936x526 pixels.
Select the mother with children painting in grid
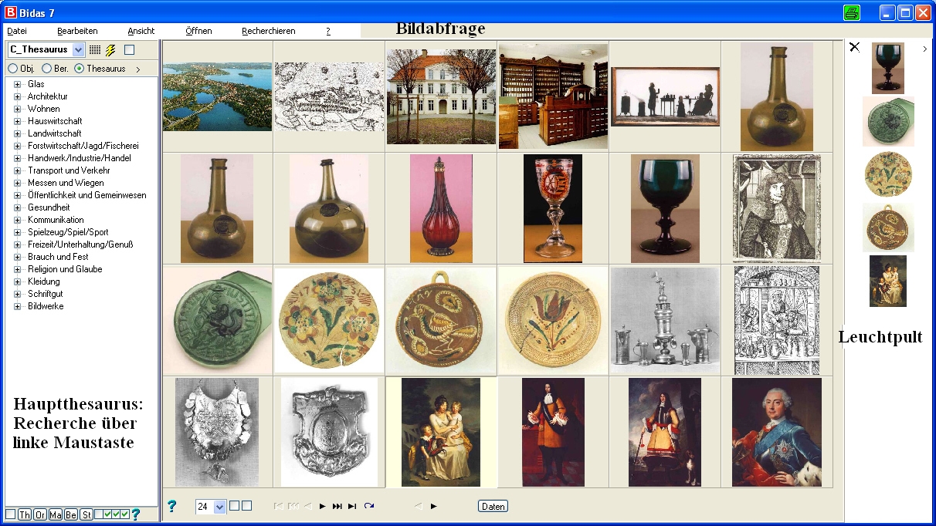click(x=441, y=432)
